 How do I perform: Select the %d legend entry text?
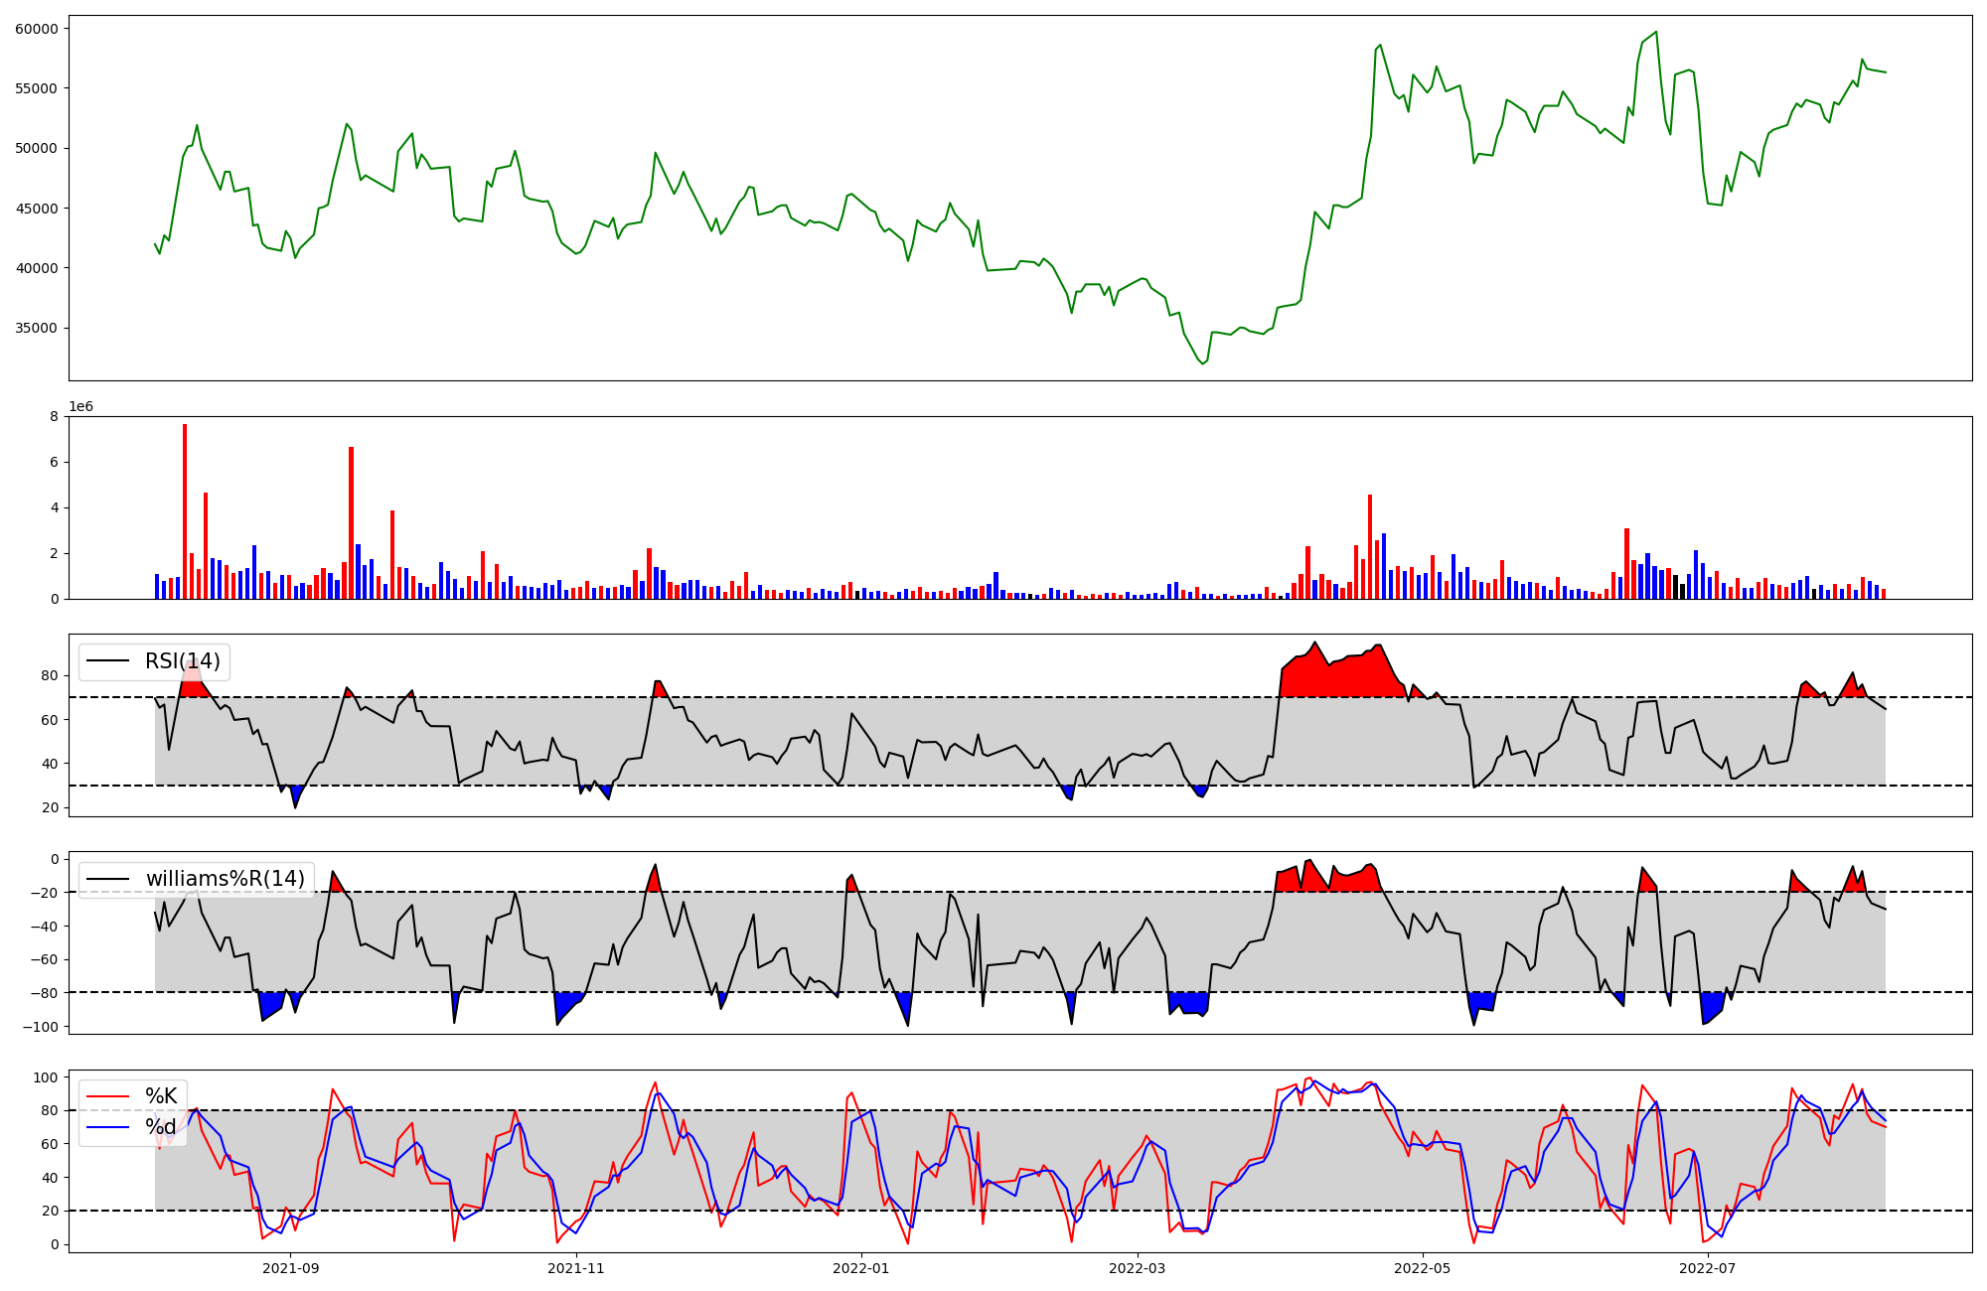[x=161, y=1127]
